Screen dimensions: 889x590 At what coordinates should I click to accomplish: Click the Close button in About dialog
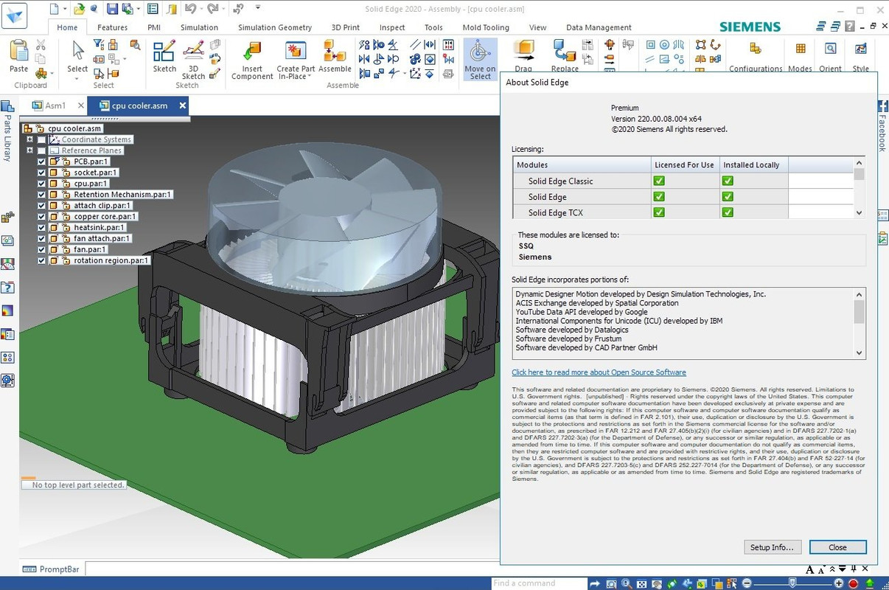point(837,547)
